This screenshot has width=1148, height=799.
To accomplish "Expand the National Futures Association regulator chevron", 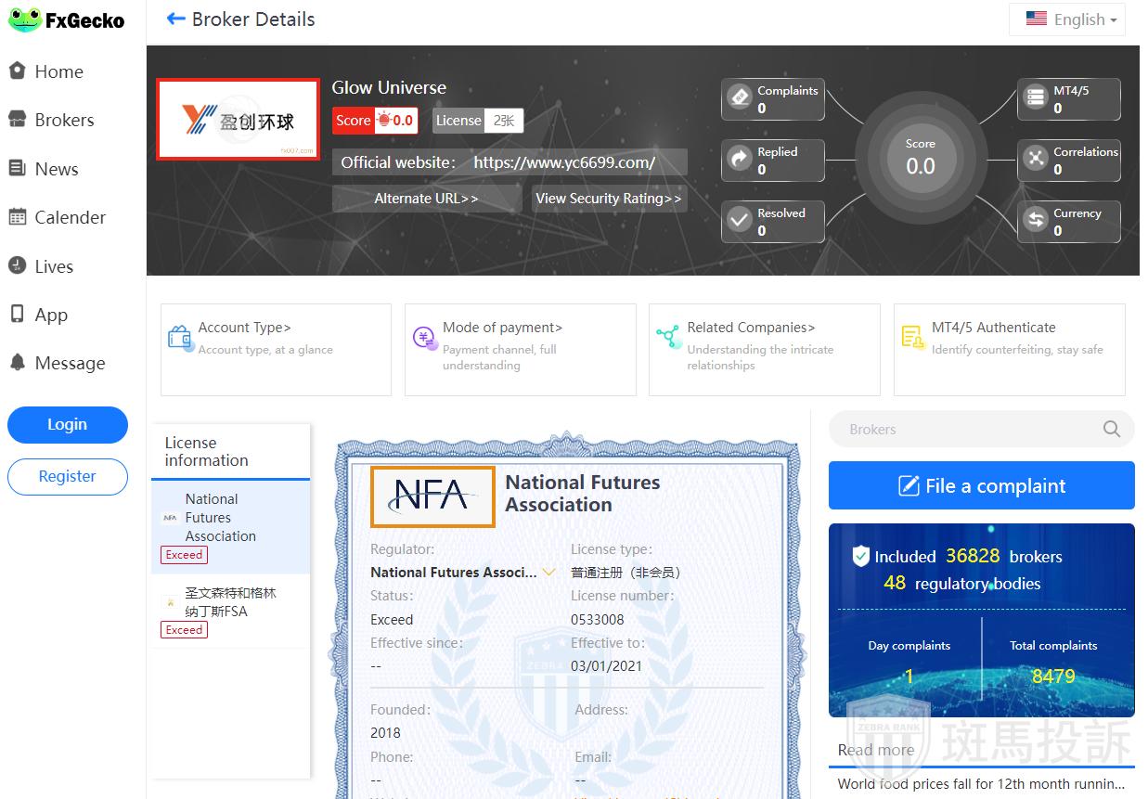I will click(x=548, y=573).
